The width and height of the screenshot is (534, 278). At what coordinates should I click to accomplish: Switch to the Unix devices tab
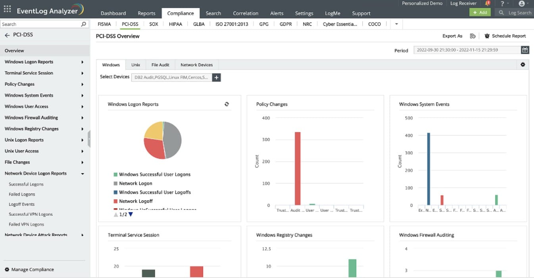point(136,65)
